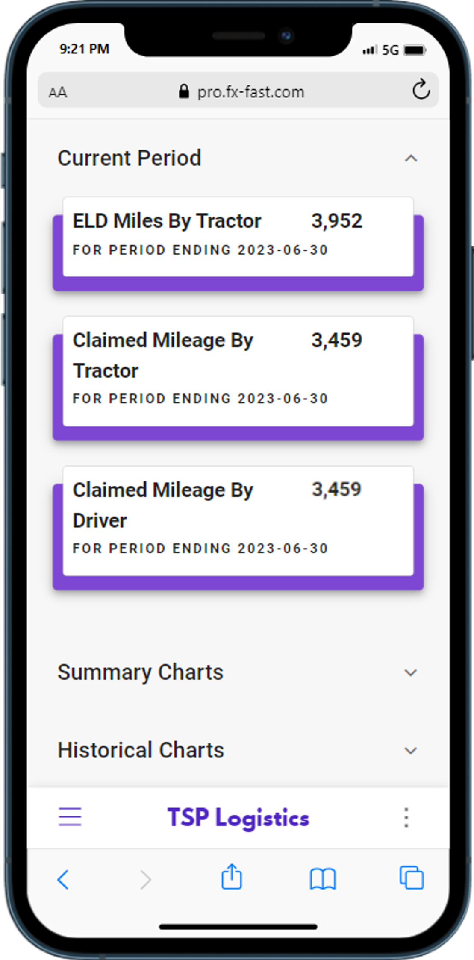The height and width of the screenshot is (960, 474).
Task: Open the Safari share sheet
Action: 232,877
